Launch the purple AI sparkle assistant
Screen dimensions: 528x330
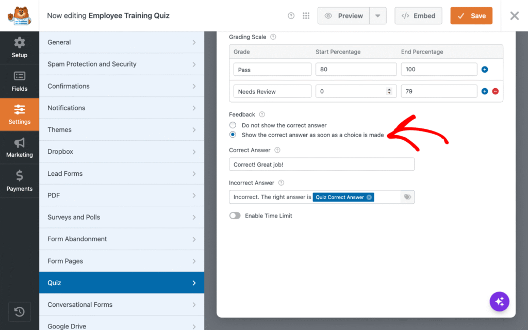tap(499, 301)
